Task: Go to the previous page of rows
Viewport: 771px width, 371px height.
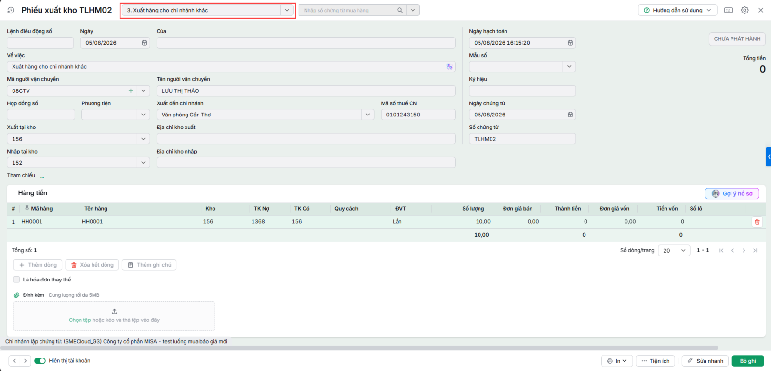Action: click(732, 250)
